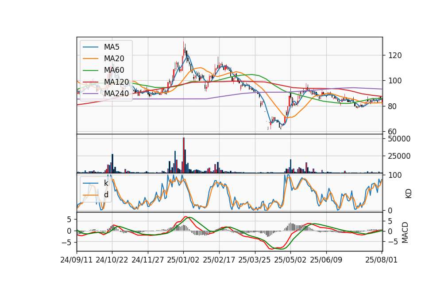Click the 'k' legend label in KD panel

point(106,183)
